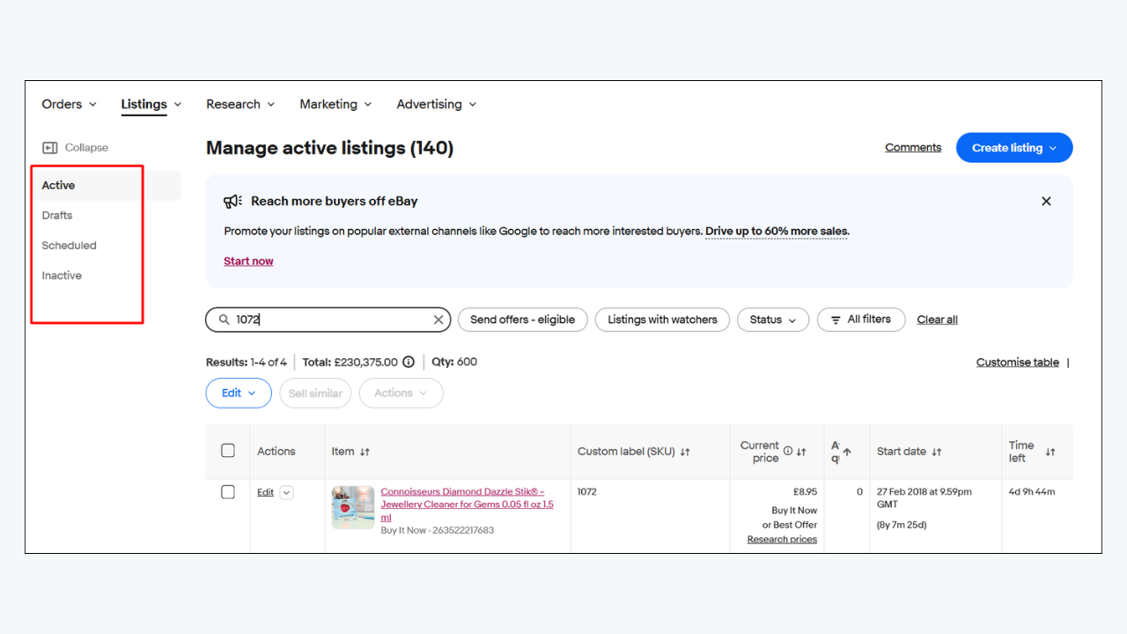Open the Marketing menu

[x=335, y=104]
